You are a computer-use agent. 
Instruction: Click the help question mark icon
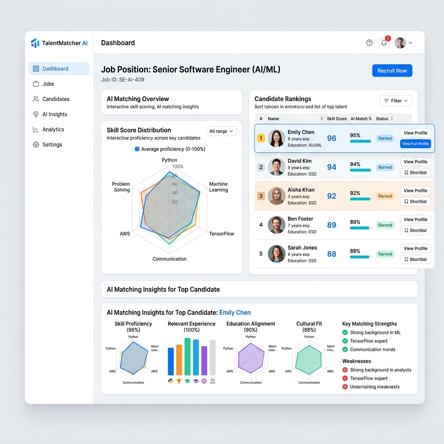tap(369, 42)
